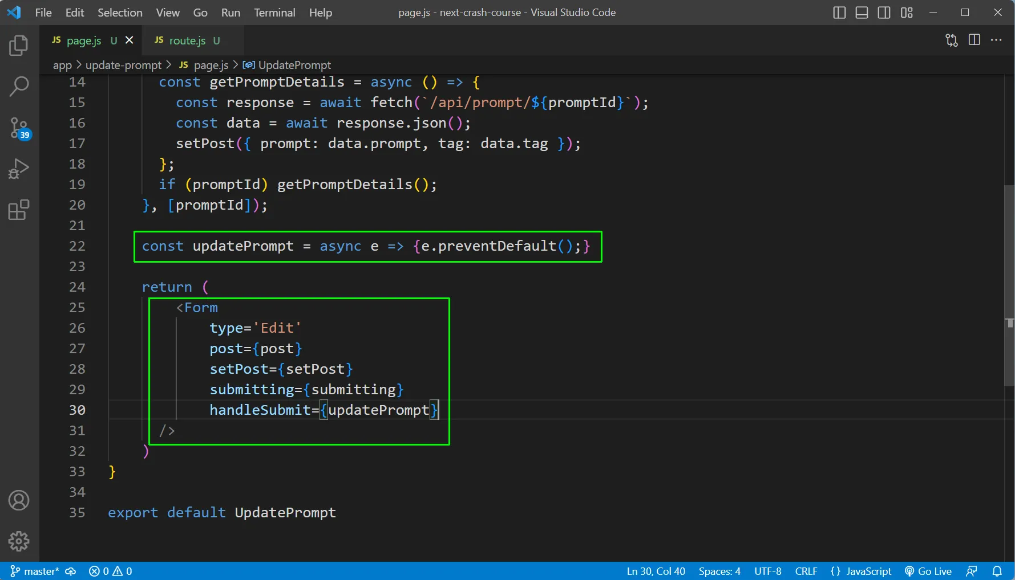Click the editor vertical scrollbar thumb
This screenshot has width=1015, height=580.
1009,286
